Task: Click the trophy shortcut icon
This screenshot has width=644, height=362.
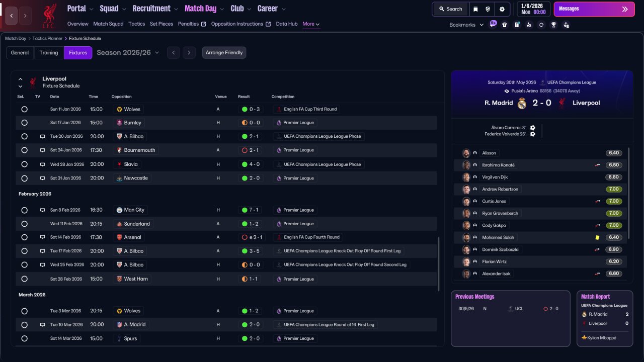Action: tap(553, 25)
